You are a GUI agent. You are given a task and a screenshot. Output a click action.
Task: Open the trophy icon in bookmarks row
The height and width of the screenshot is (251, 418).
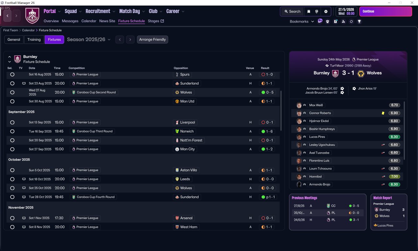click(359, 22)
